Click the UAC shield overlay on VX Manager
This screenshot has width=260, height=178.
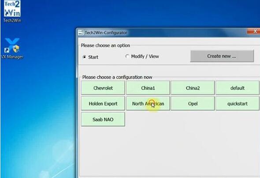point(16,49)
